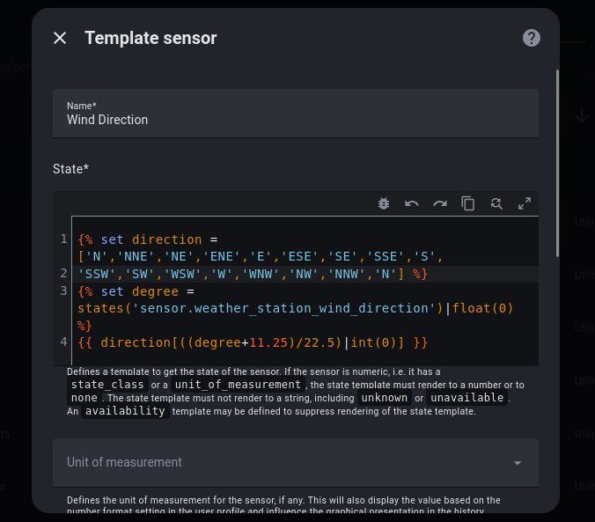The image size is (595, 522).
Task: Close the Template sensor dialog
Action: click(60, 38)
